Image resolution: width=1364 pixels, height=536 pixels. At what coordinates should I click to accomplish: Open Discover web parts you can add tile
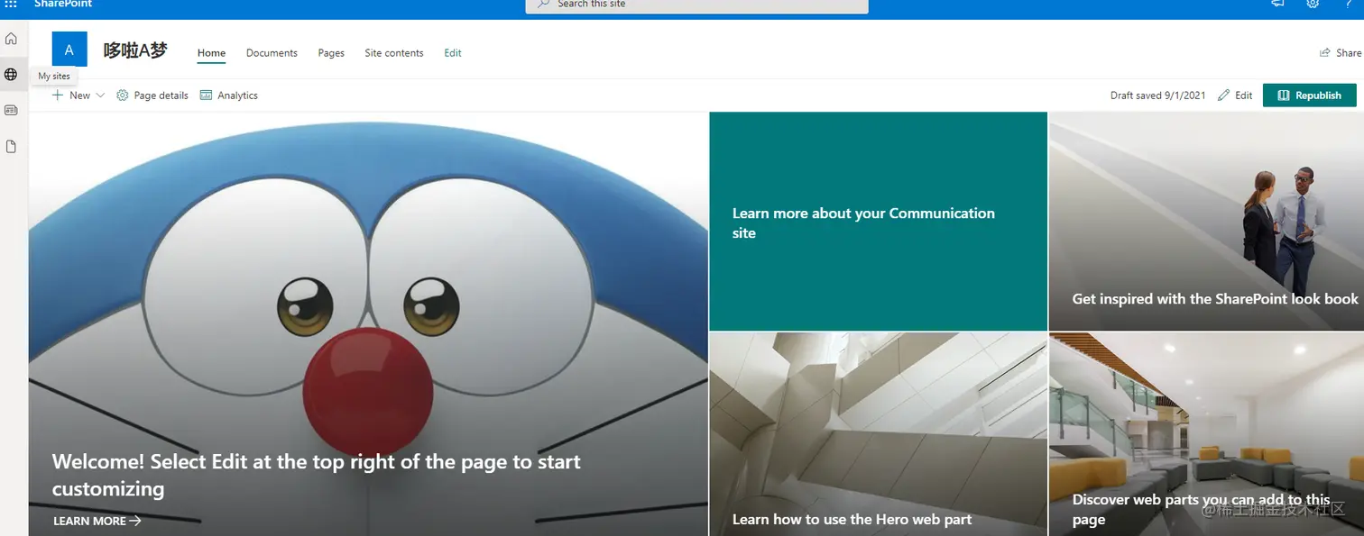(x=1206, y=434)
